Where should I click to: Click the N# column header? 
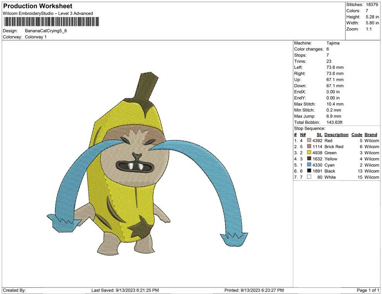pyautogui.click(x=303, y=135)
